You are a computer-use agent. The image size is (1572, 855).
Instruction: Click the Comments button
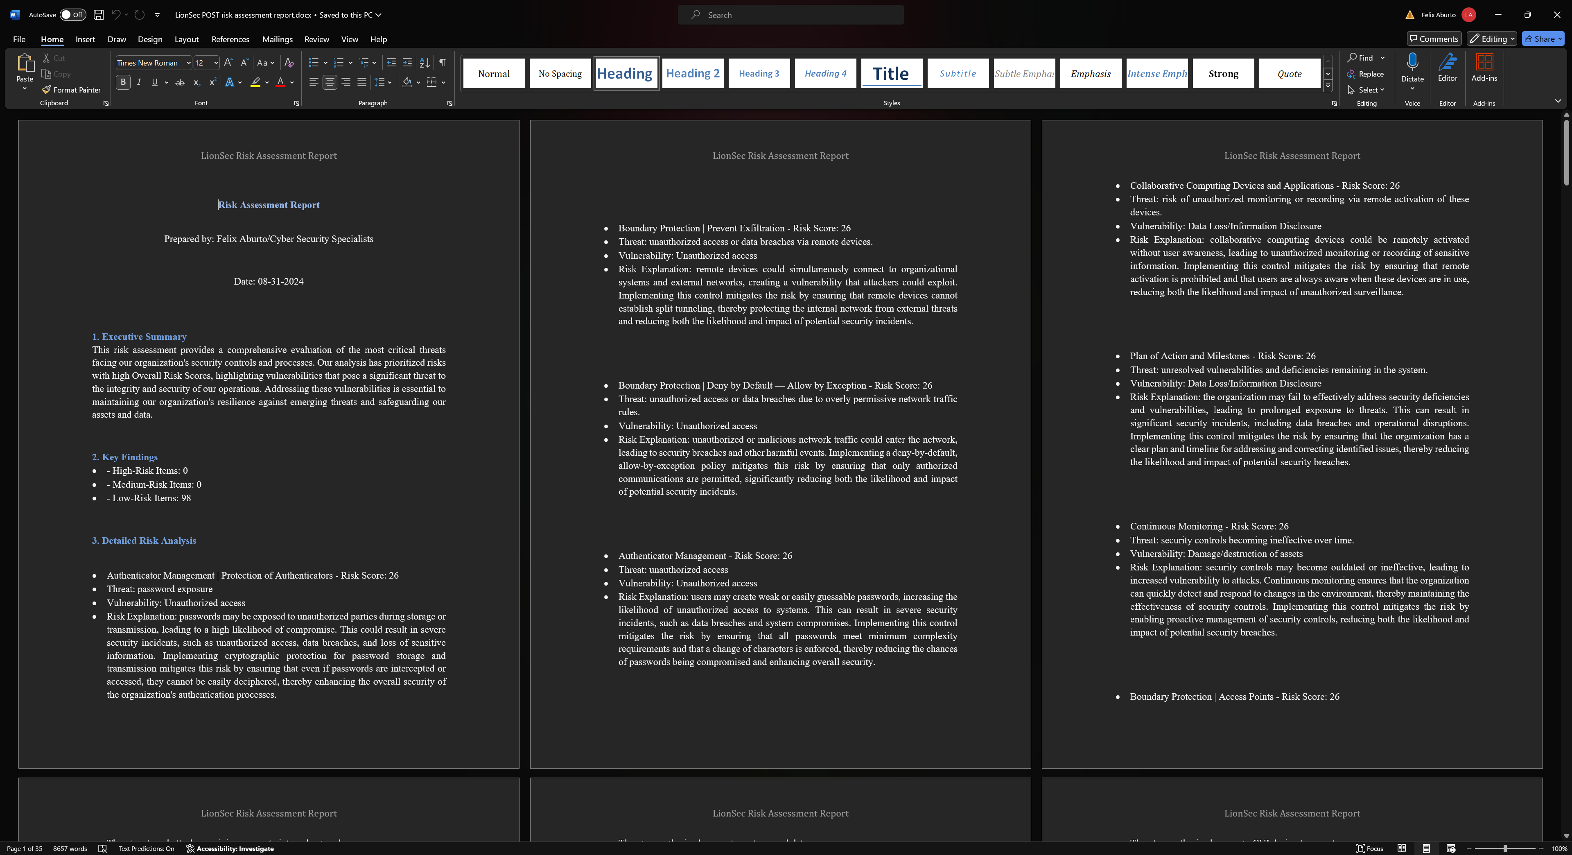(1434, 38)
